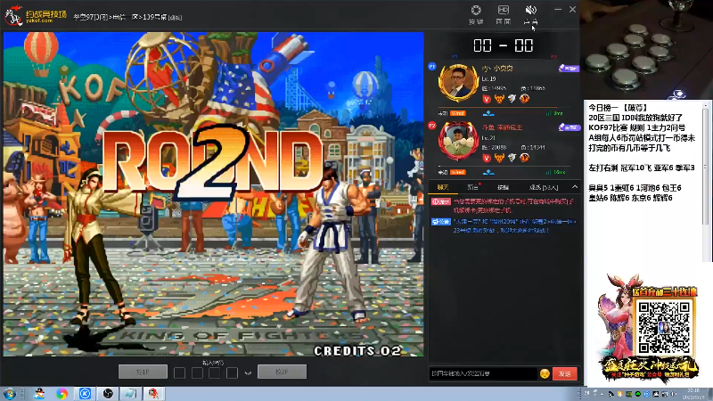Click the red send (发送) button
Image resolution: width=713 pixels, height=401 pixels.
[565, 373]
